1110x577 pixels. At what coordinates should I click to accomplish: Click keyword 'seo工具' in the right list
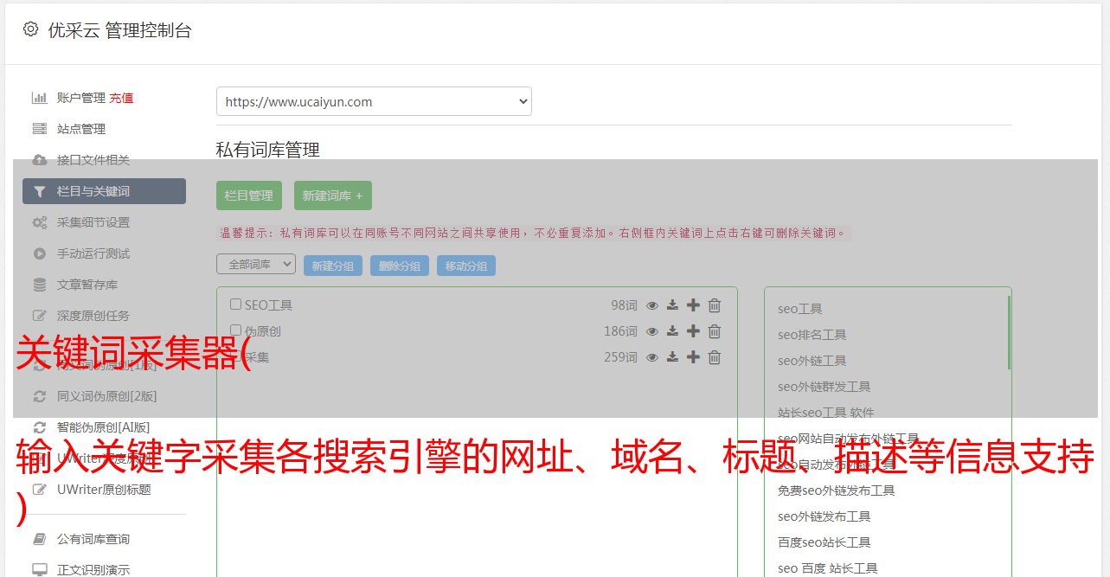coord(800,309)
